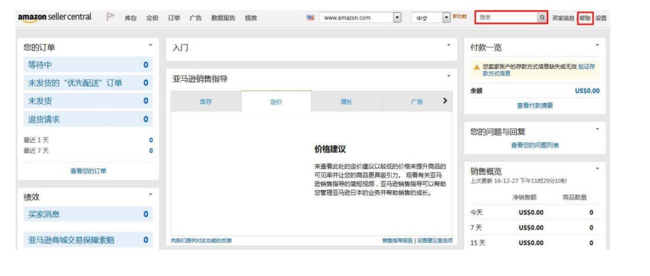The image size is (650, 276).
Task: Show more coaching tabs with right chevron
Action: [x=446, y=101]
